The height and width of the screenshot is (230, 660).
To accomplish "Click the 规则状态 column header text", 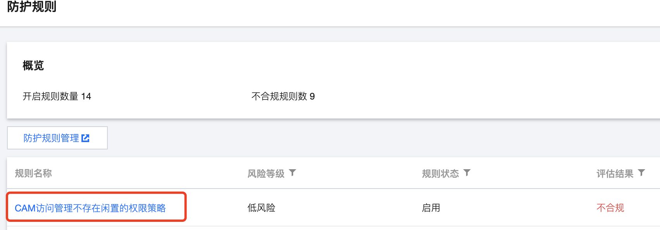I will (x=440, y=173).
